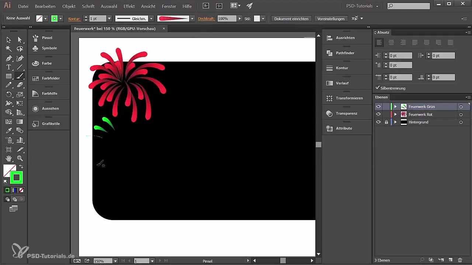Select the Magic Wand tool
Screen dimensions: 472x265
pos(9,49)
